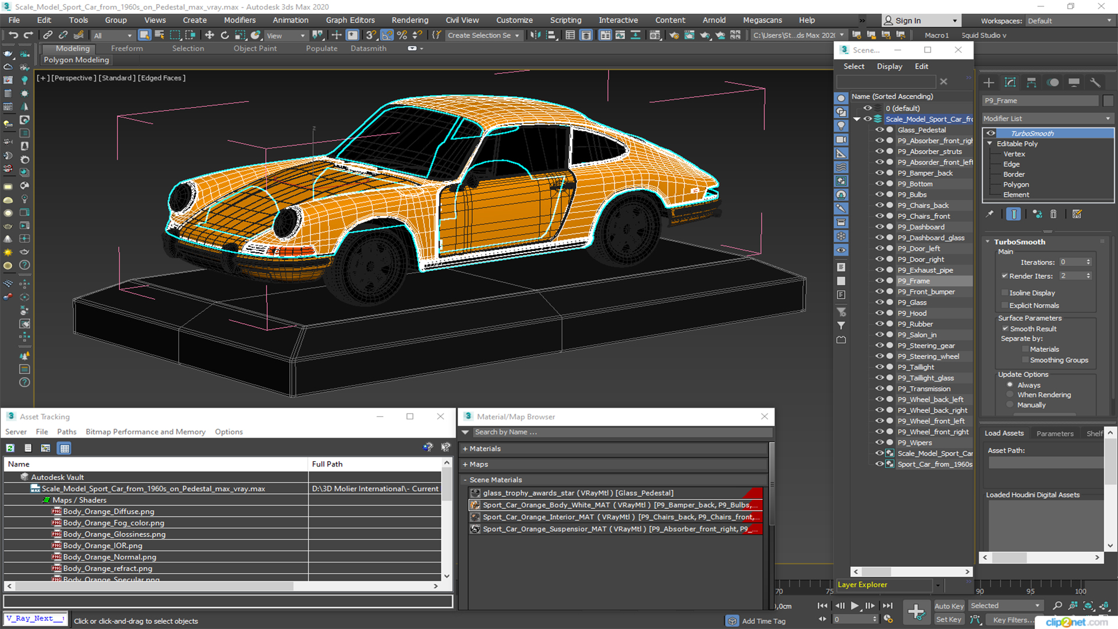Click the Time Configuration clock icon
1118x629 pixels.
point(888,619)
